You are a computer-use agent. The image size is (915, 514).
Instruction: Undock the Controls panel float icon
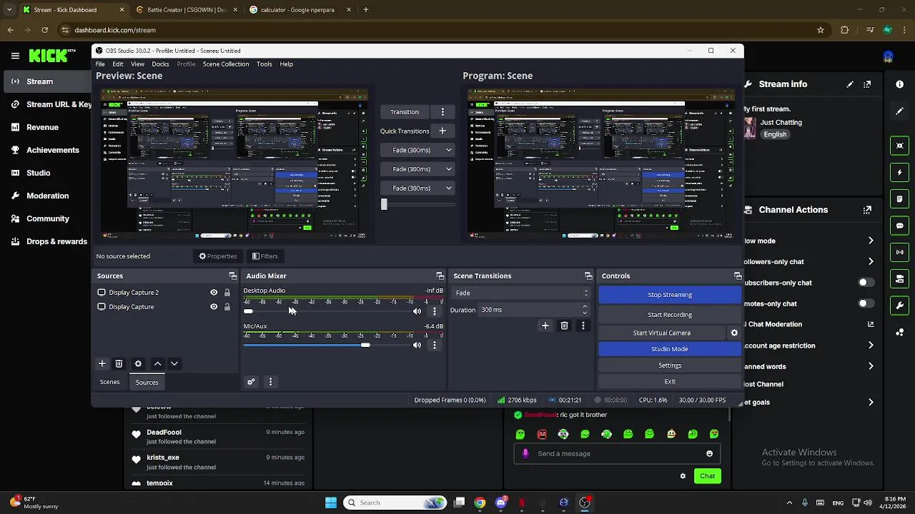tap(738, 276)
